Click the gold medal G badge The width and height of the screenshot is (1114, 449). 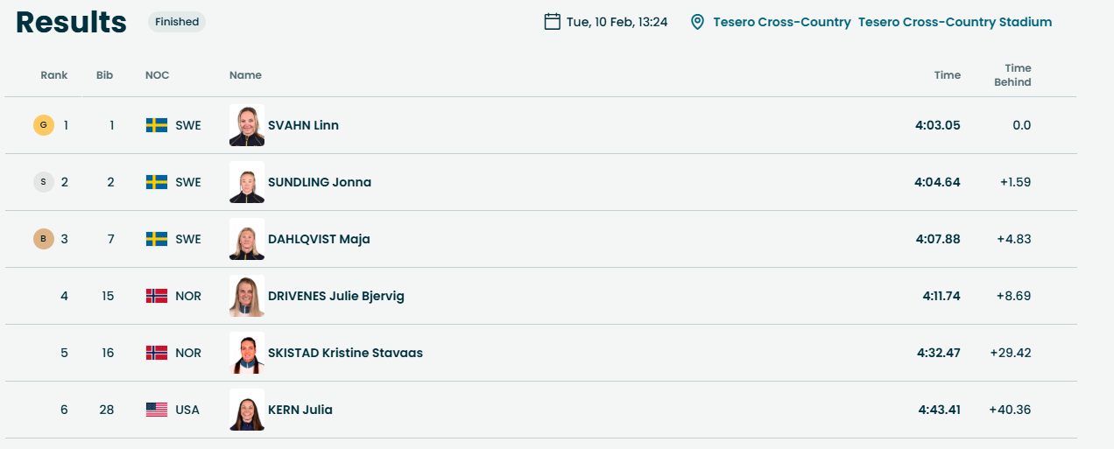(44, 125)
